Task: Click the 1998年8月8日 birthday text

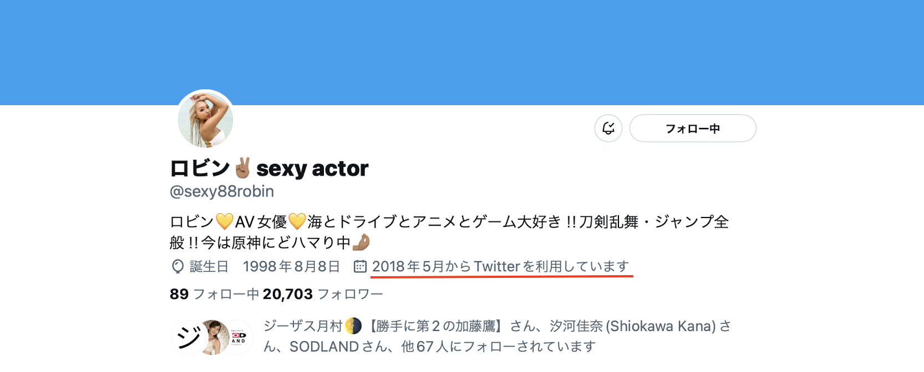Action: coord(291,267)
